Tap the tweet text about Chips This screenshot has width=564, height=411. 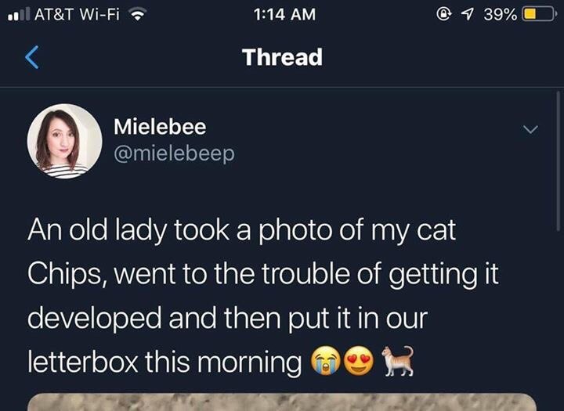click(263, 296)
